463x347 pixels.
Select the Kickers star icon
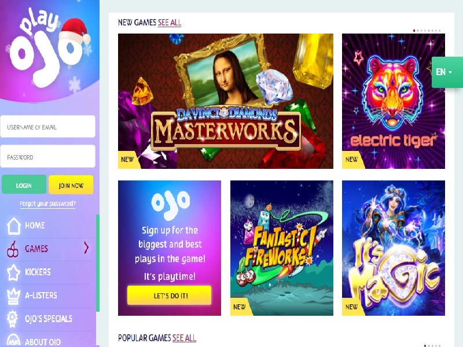click(13, 272)
